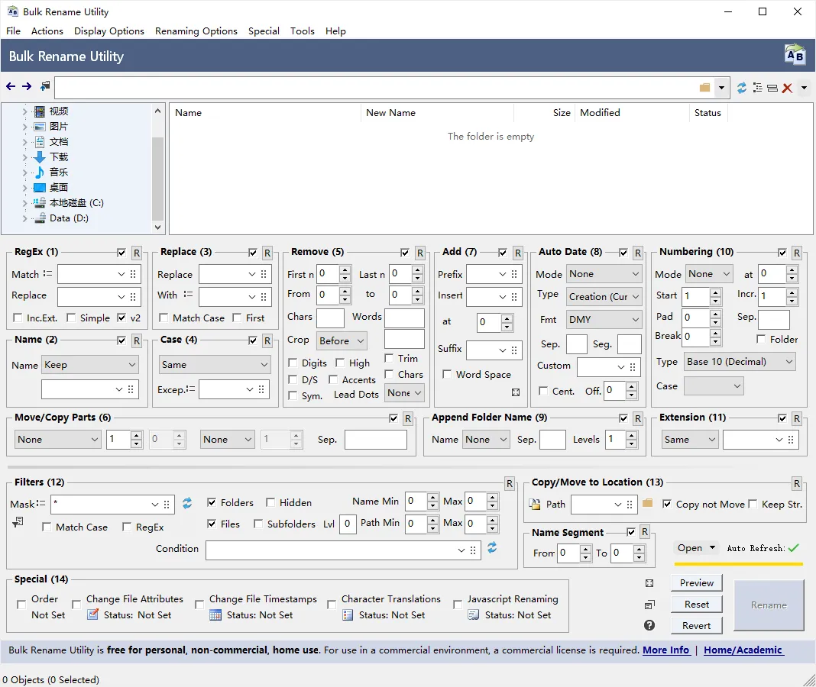Toggle the Word Space checkbox
The width and height of the screenshot is (816, 687).
[446, 374]
